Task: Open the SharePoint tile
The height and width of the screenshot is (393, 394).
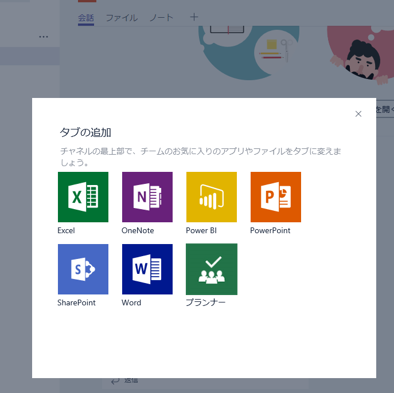Action: coord(83,269)
